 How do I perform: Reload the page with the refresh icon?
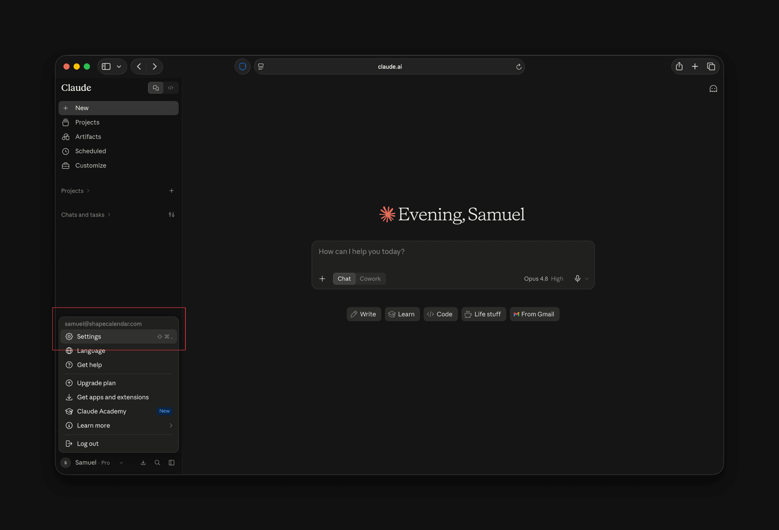coord(519,67)
